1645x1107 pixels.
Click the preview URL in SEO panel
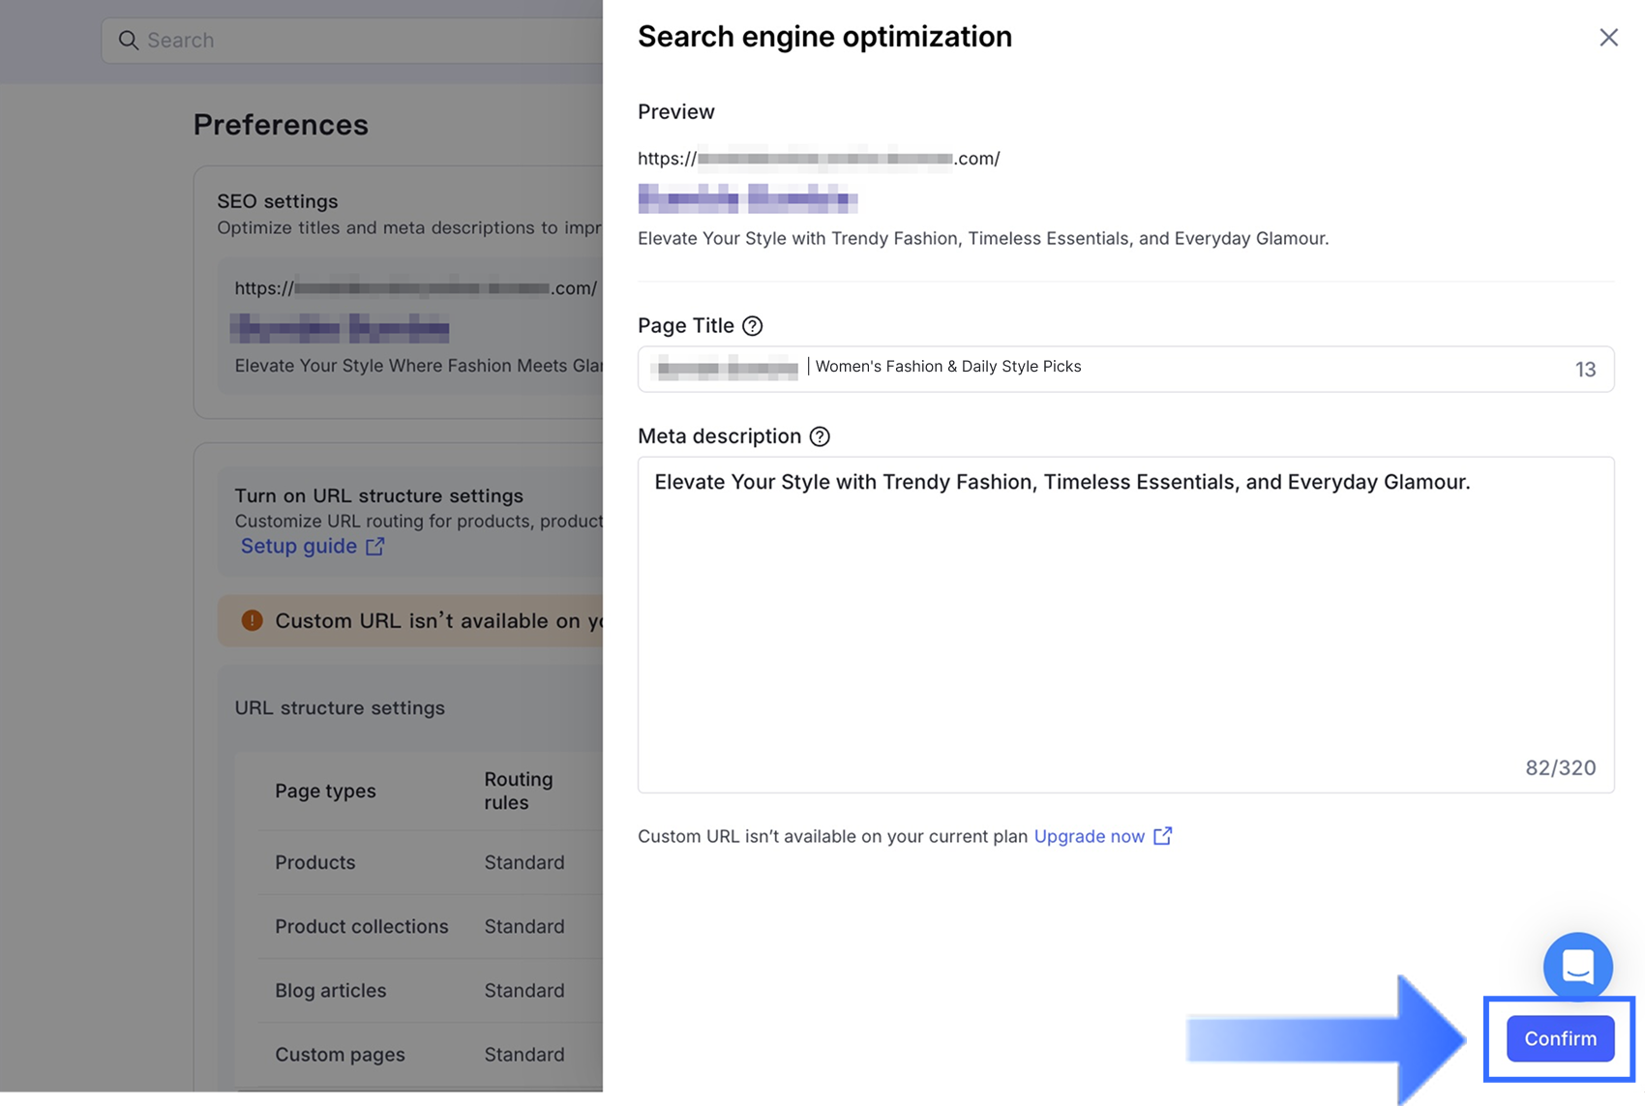[x=819, y=159]
